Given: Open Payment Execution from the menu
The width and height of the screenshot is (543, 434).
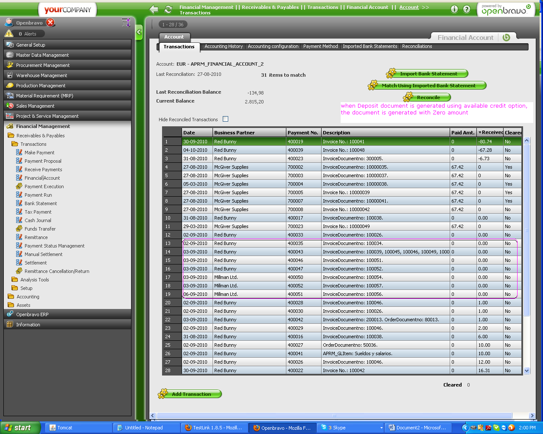Looking at the screenshot, I should (44, 186).
